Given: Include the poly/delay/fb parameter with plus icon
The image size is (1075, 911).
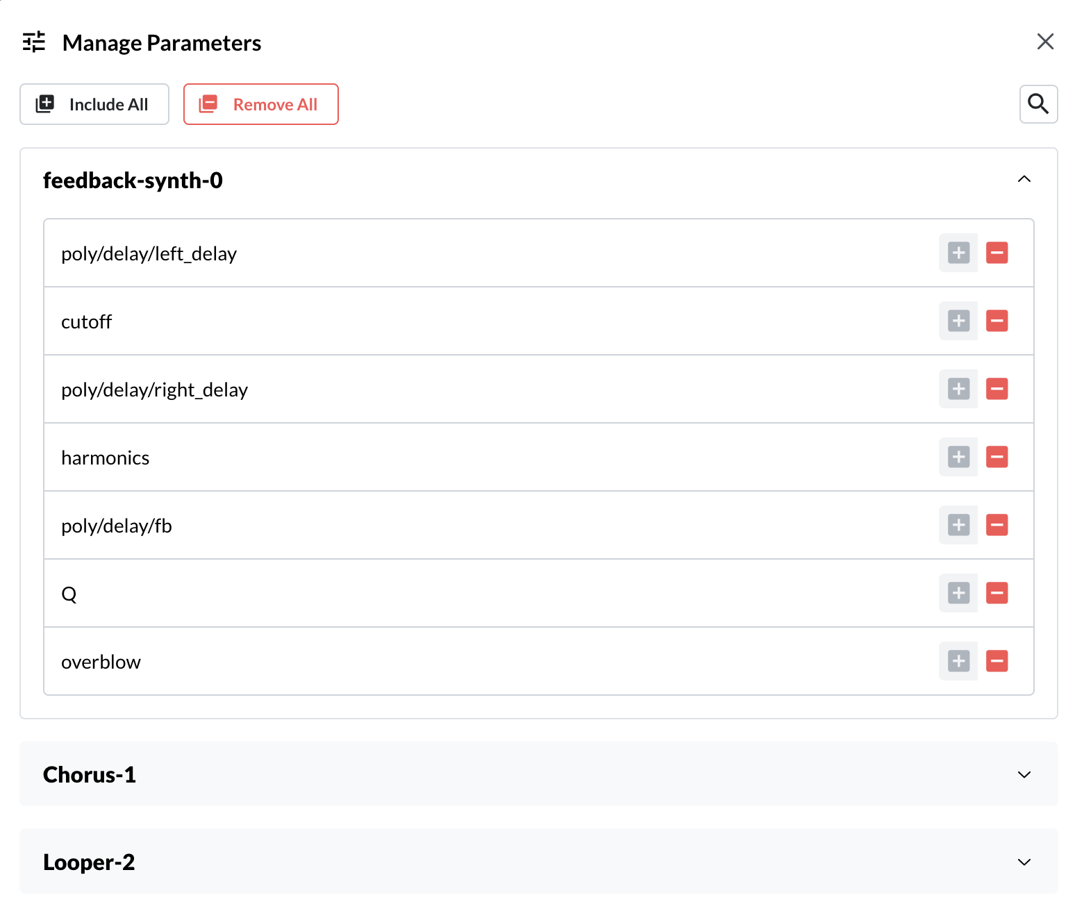Looking at the screenshot, I should click(958, 525).
